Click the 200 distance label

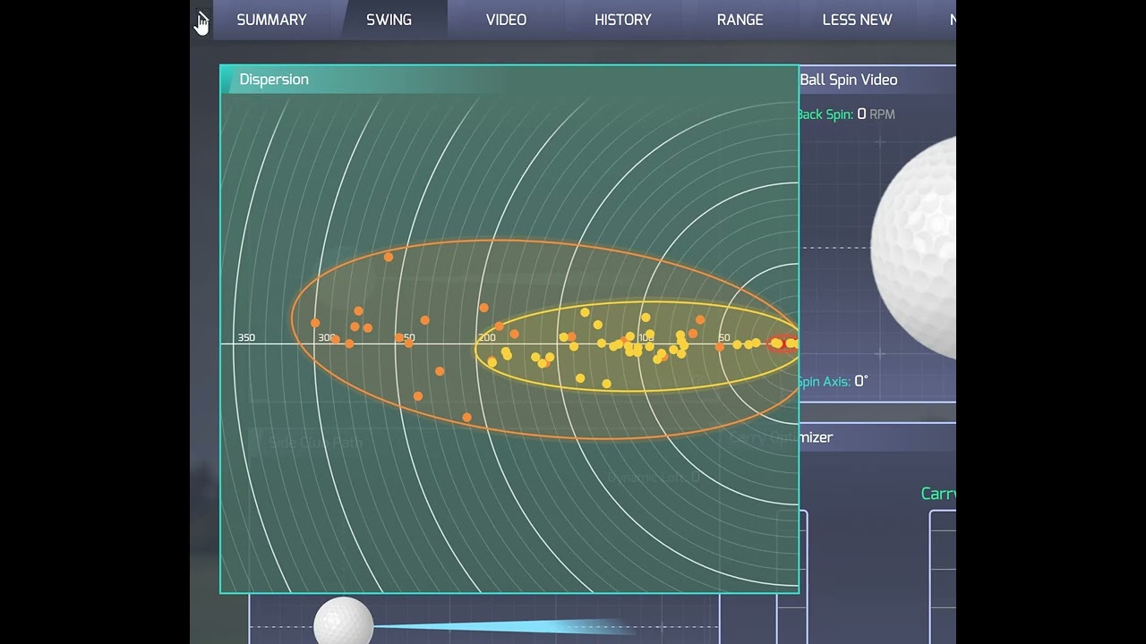(487, 337)
